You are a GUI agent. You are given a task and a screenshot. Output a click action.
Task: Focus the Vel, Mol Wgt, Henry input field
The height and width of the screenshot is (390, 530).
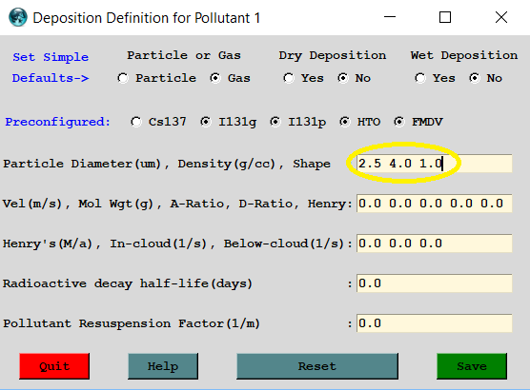[435, 204]
